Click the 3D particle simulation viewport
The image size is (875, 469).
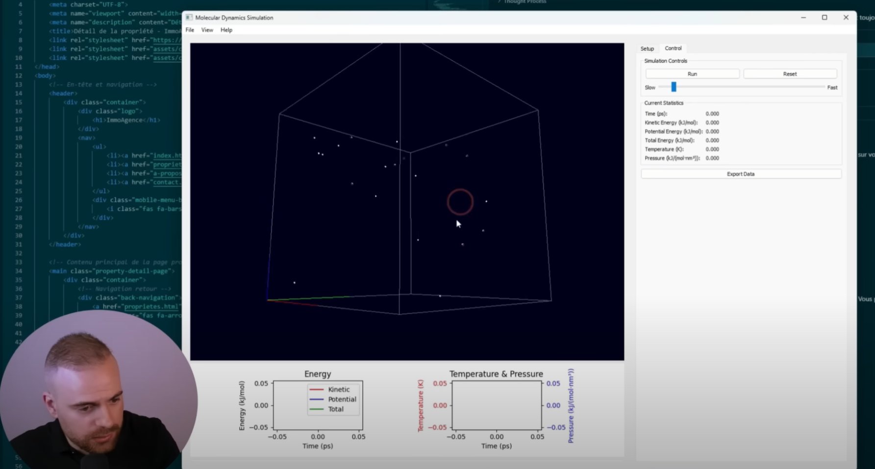click(x=407, y=202)
